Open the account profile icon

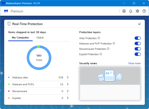(x=124, y=11)
